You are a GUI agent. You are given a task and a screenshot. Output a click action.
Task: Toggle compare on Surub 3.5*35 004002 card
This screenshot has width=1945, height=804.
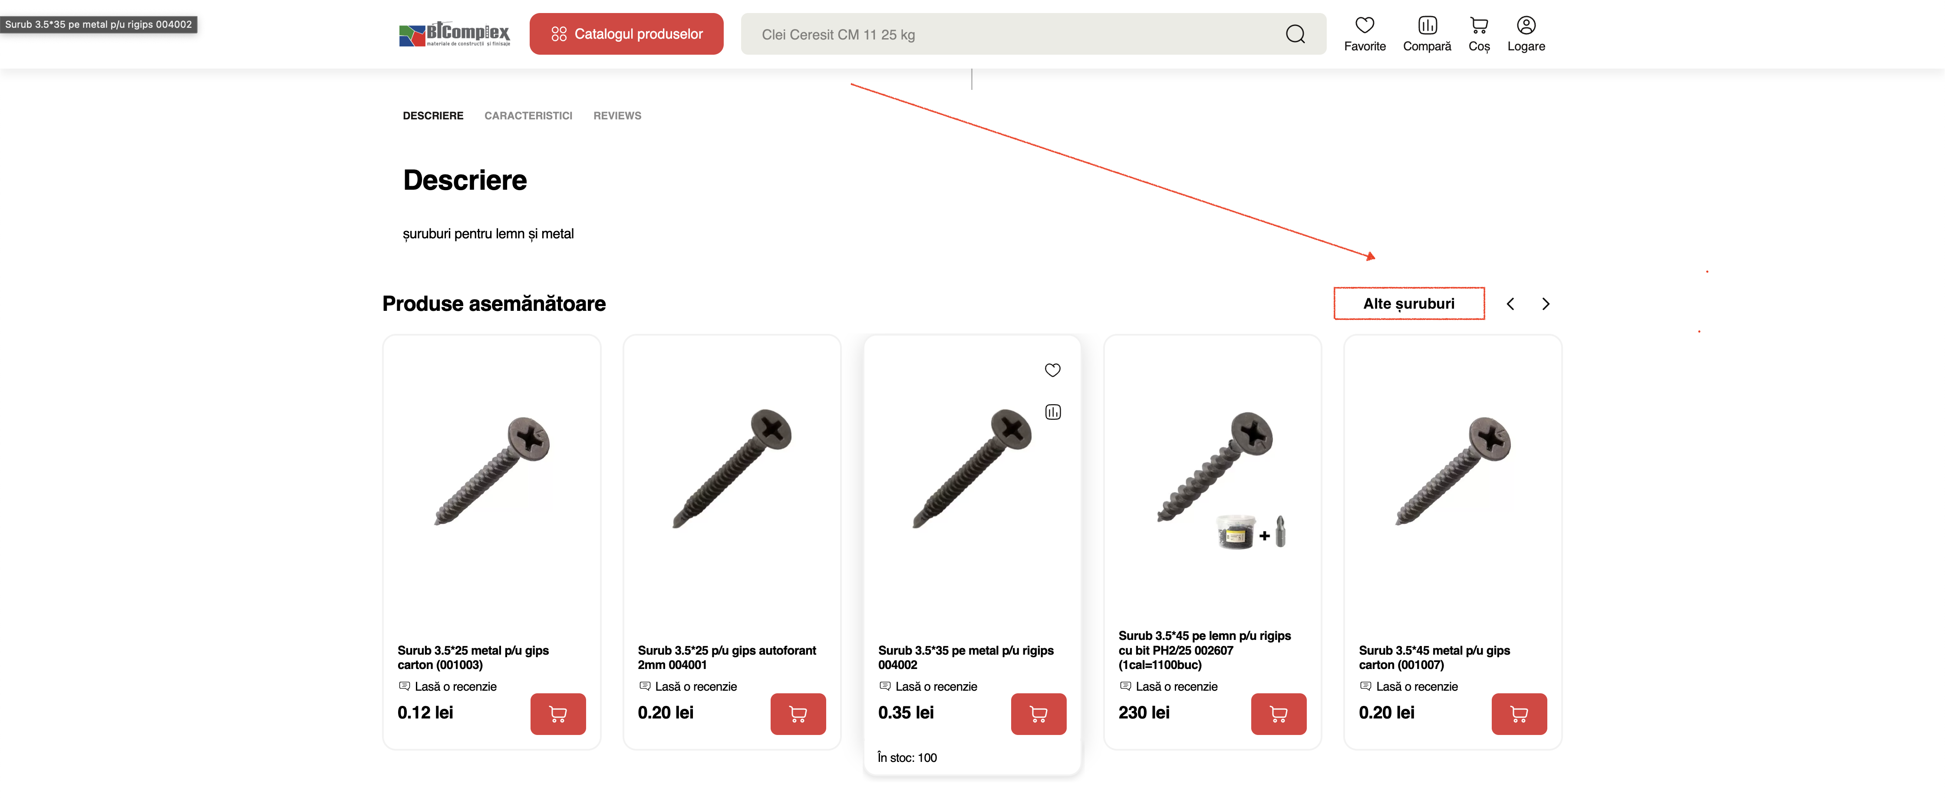point(1052,412)
